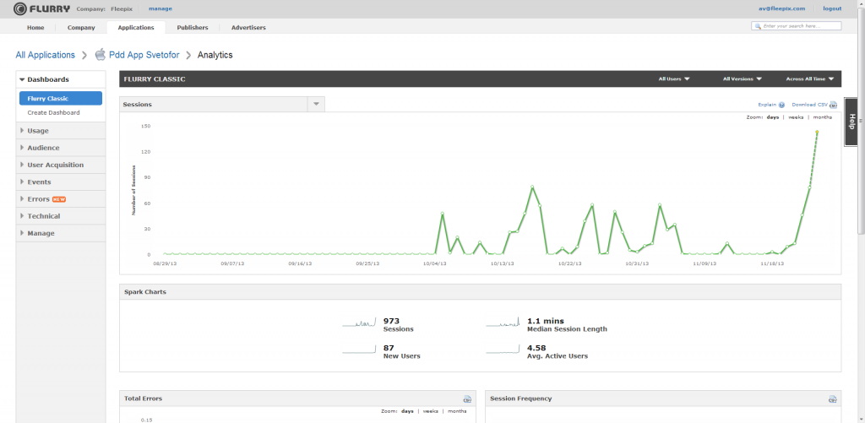
Task: Open the Across All Time dropdown
Action: pos(809,79)
